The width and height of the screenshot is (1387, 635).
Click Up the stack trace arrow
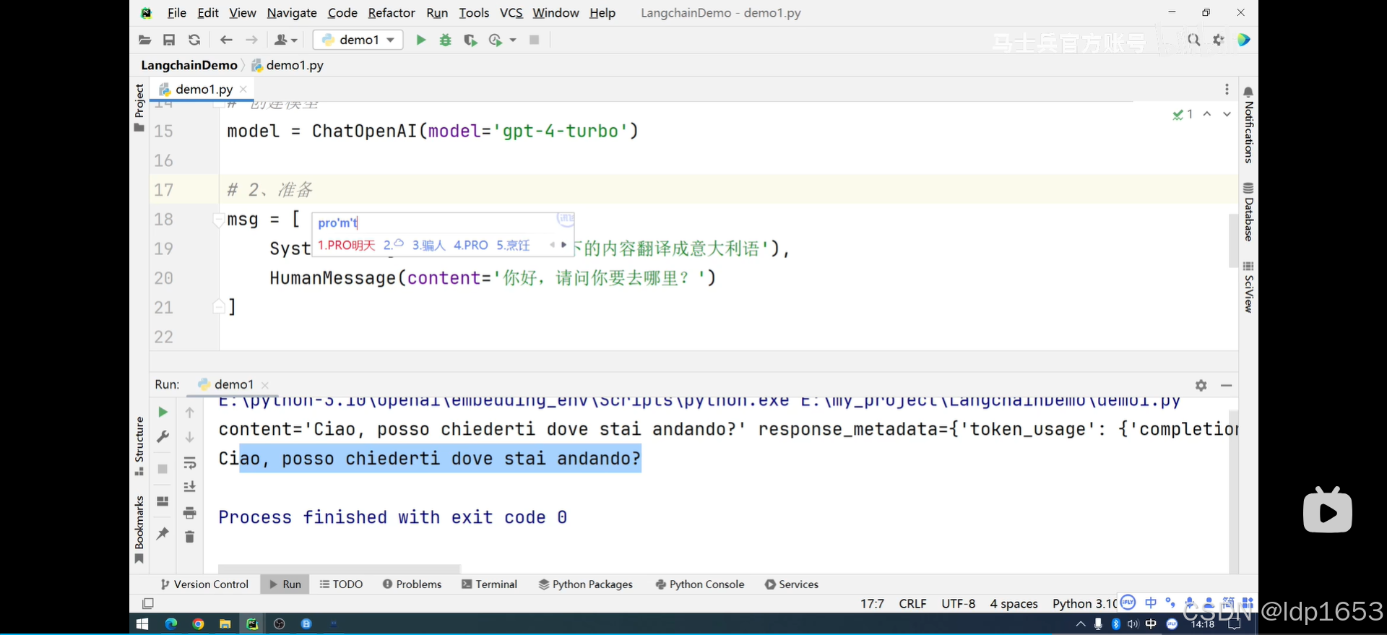(x=189, y=412)
